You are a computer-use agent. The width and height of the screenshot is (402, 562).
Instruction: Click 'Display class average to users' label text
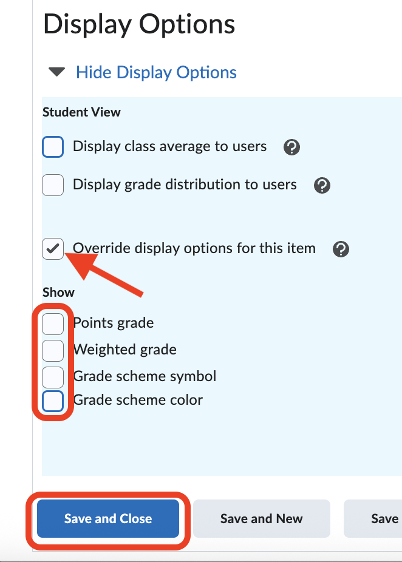[169, 146]
